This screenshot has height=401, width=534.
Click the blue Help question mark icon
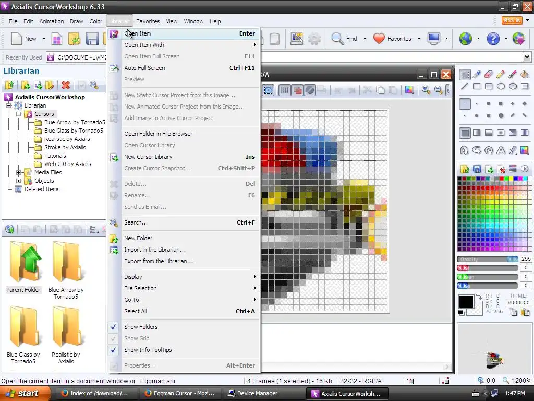(493, 39)
